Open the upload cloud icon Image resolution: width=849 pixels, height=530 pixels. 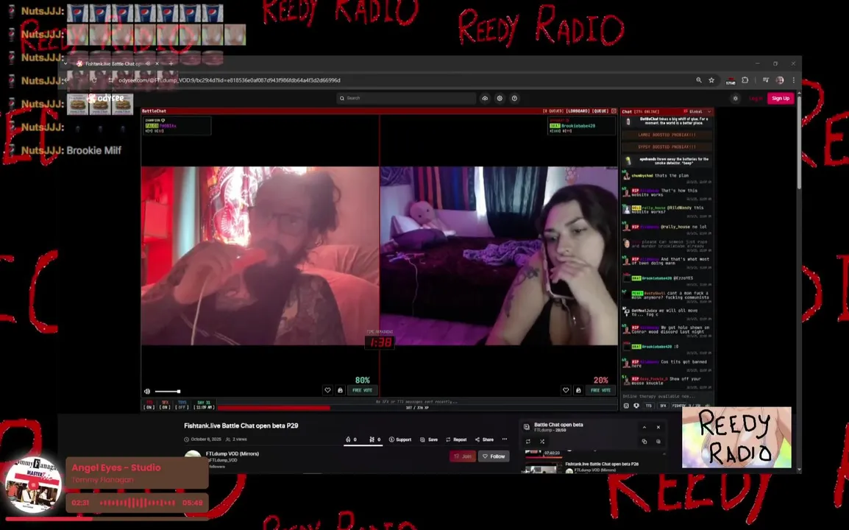(485, 98)
